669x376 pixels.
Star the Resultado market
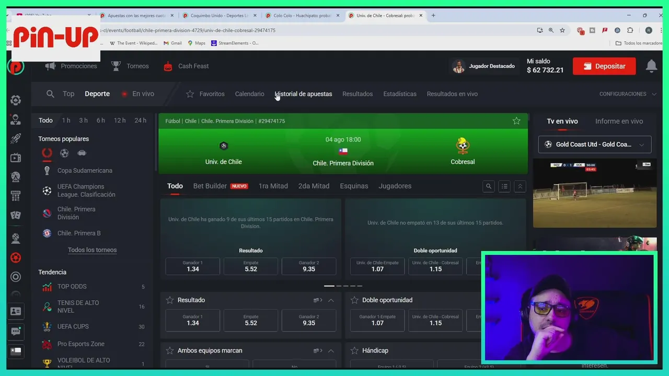[169, 300]
